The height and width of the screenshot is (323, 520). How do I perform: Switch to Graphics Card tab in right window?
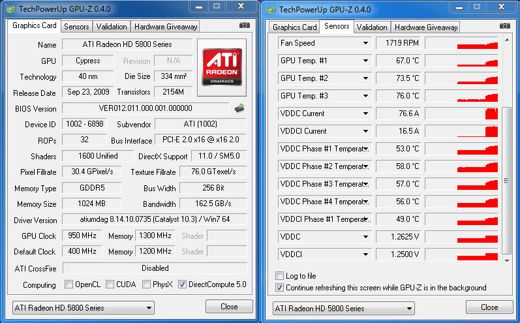click(x=294, y=27)
